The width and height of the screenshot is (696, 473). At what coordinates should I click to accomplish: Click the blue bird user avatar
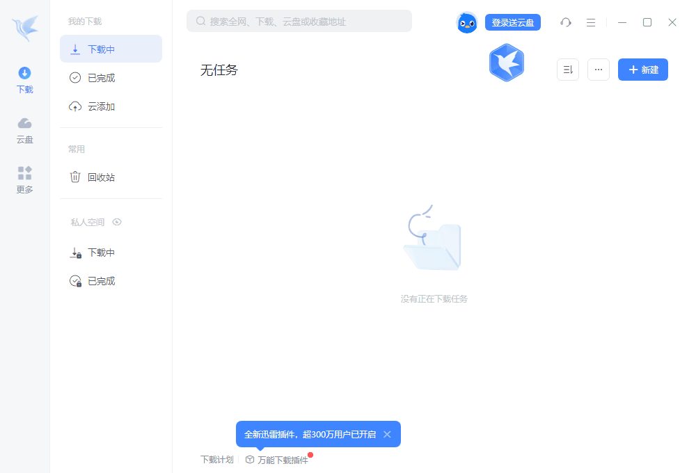[467, 22]
